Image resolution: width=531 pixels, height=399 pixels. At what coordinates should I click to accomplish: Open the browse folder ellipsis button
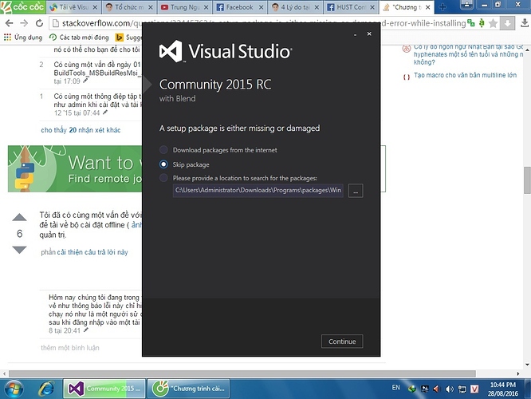pos(356,191)
